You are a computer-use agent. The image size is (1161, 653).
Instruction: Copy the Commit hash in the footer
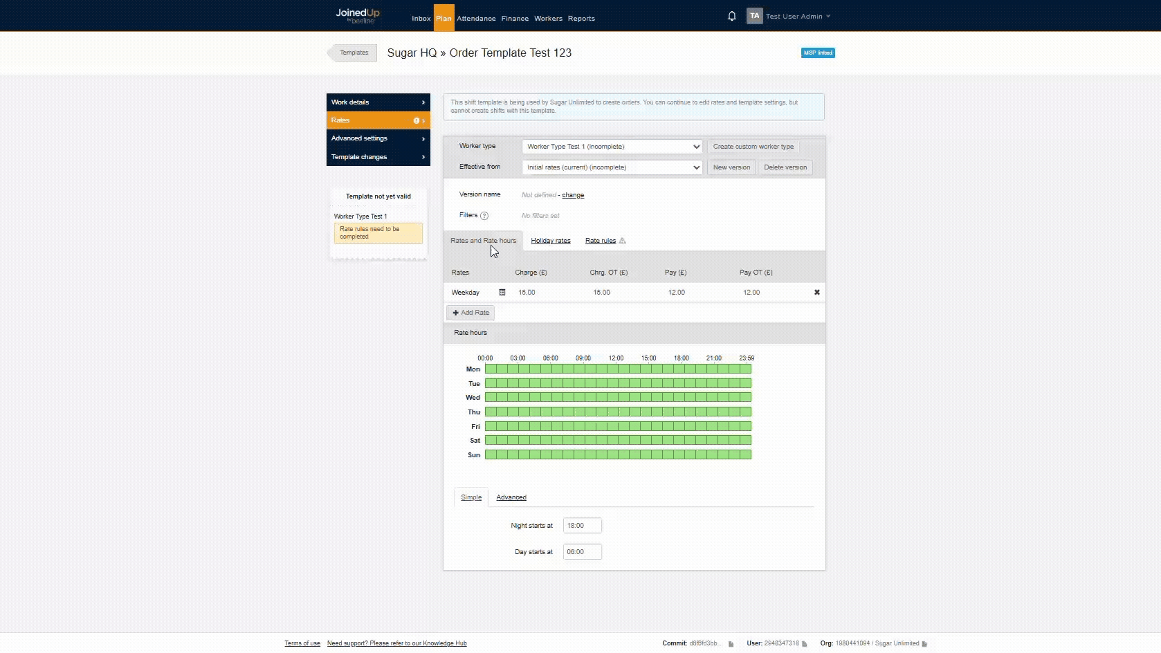coord(731,644)
